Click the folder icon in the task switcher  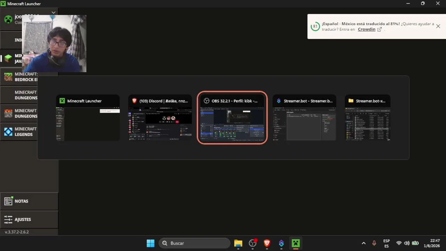(351, 101)
